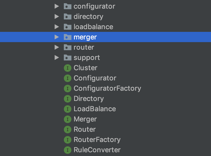Click the Cluster interface icon
This screenshot has height=156, width=211.
point(67,68)
